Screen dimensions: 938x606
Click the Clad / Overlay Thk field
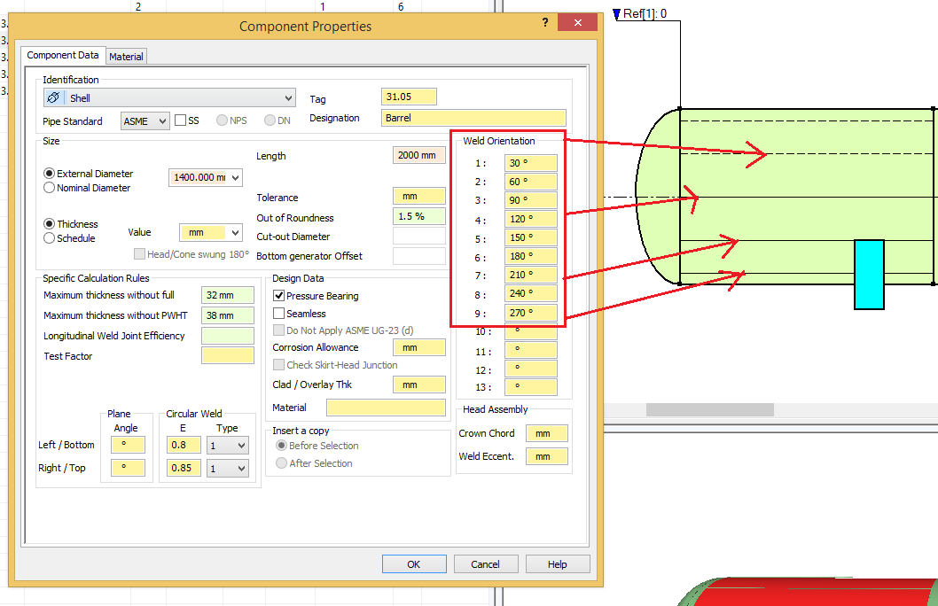(418, 385)
